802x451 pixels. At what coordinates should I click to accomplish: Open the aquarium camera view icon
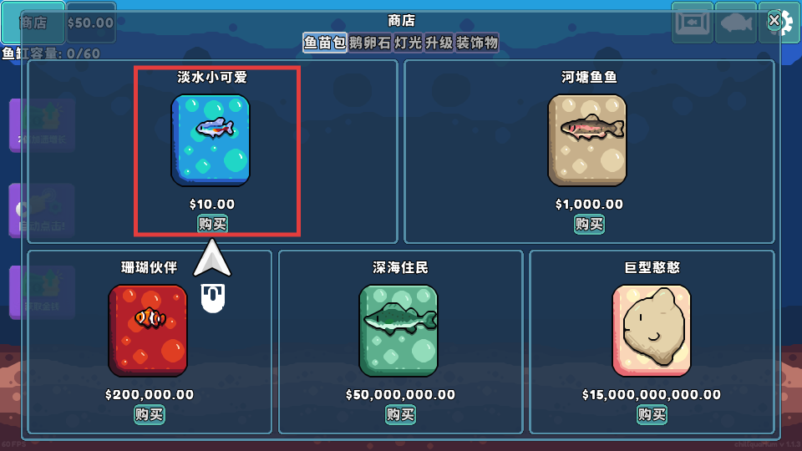tap(692, 23)
